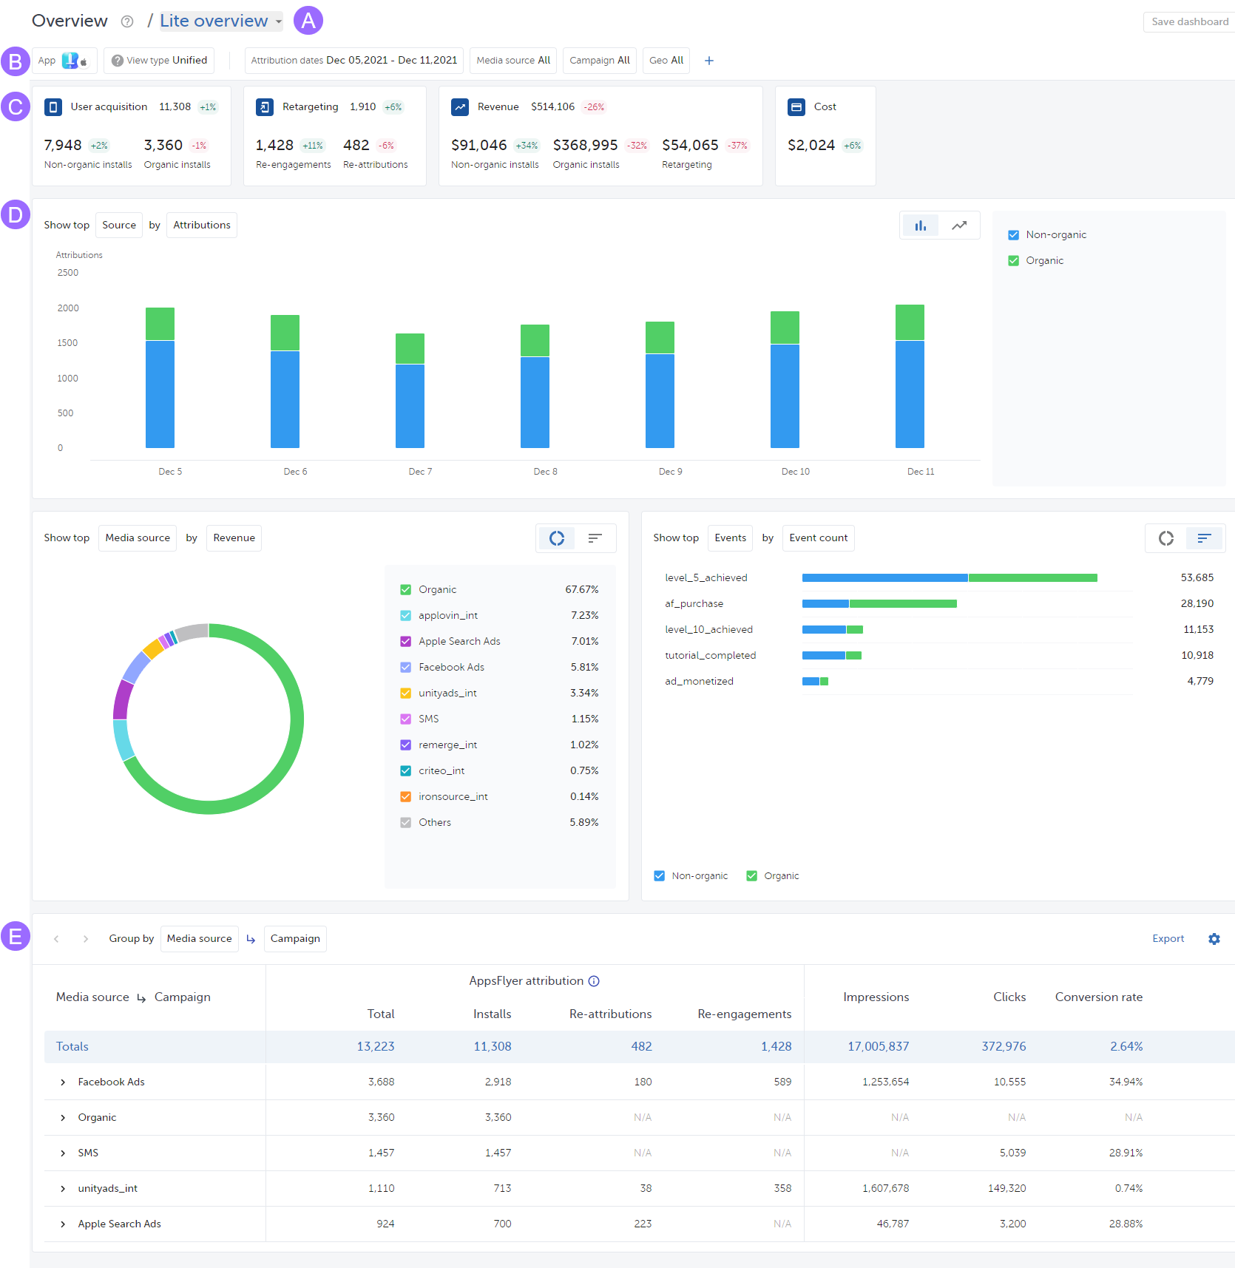Click the Export link above the table
The width and height of the screenshot is (1235, 1268).
(x=1168, y=938)
